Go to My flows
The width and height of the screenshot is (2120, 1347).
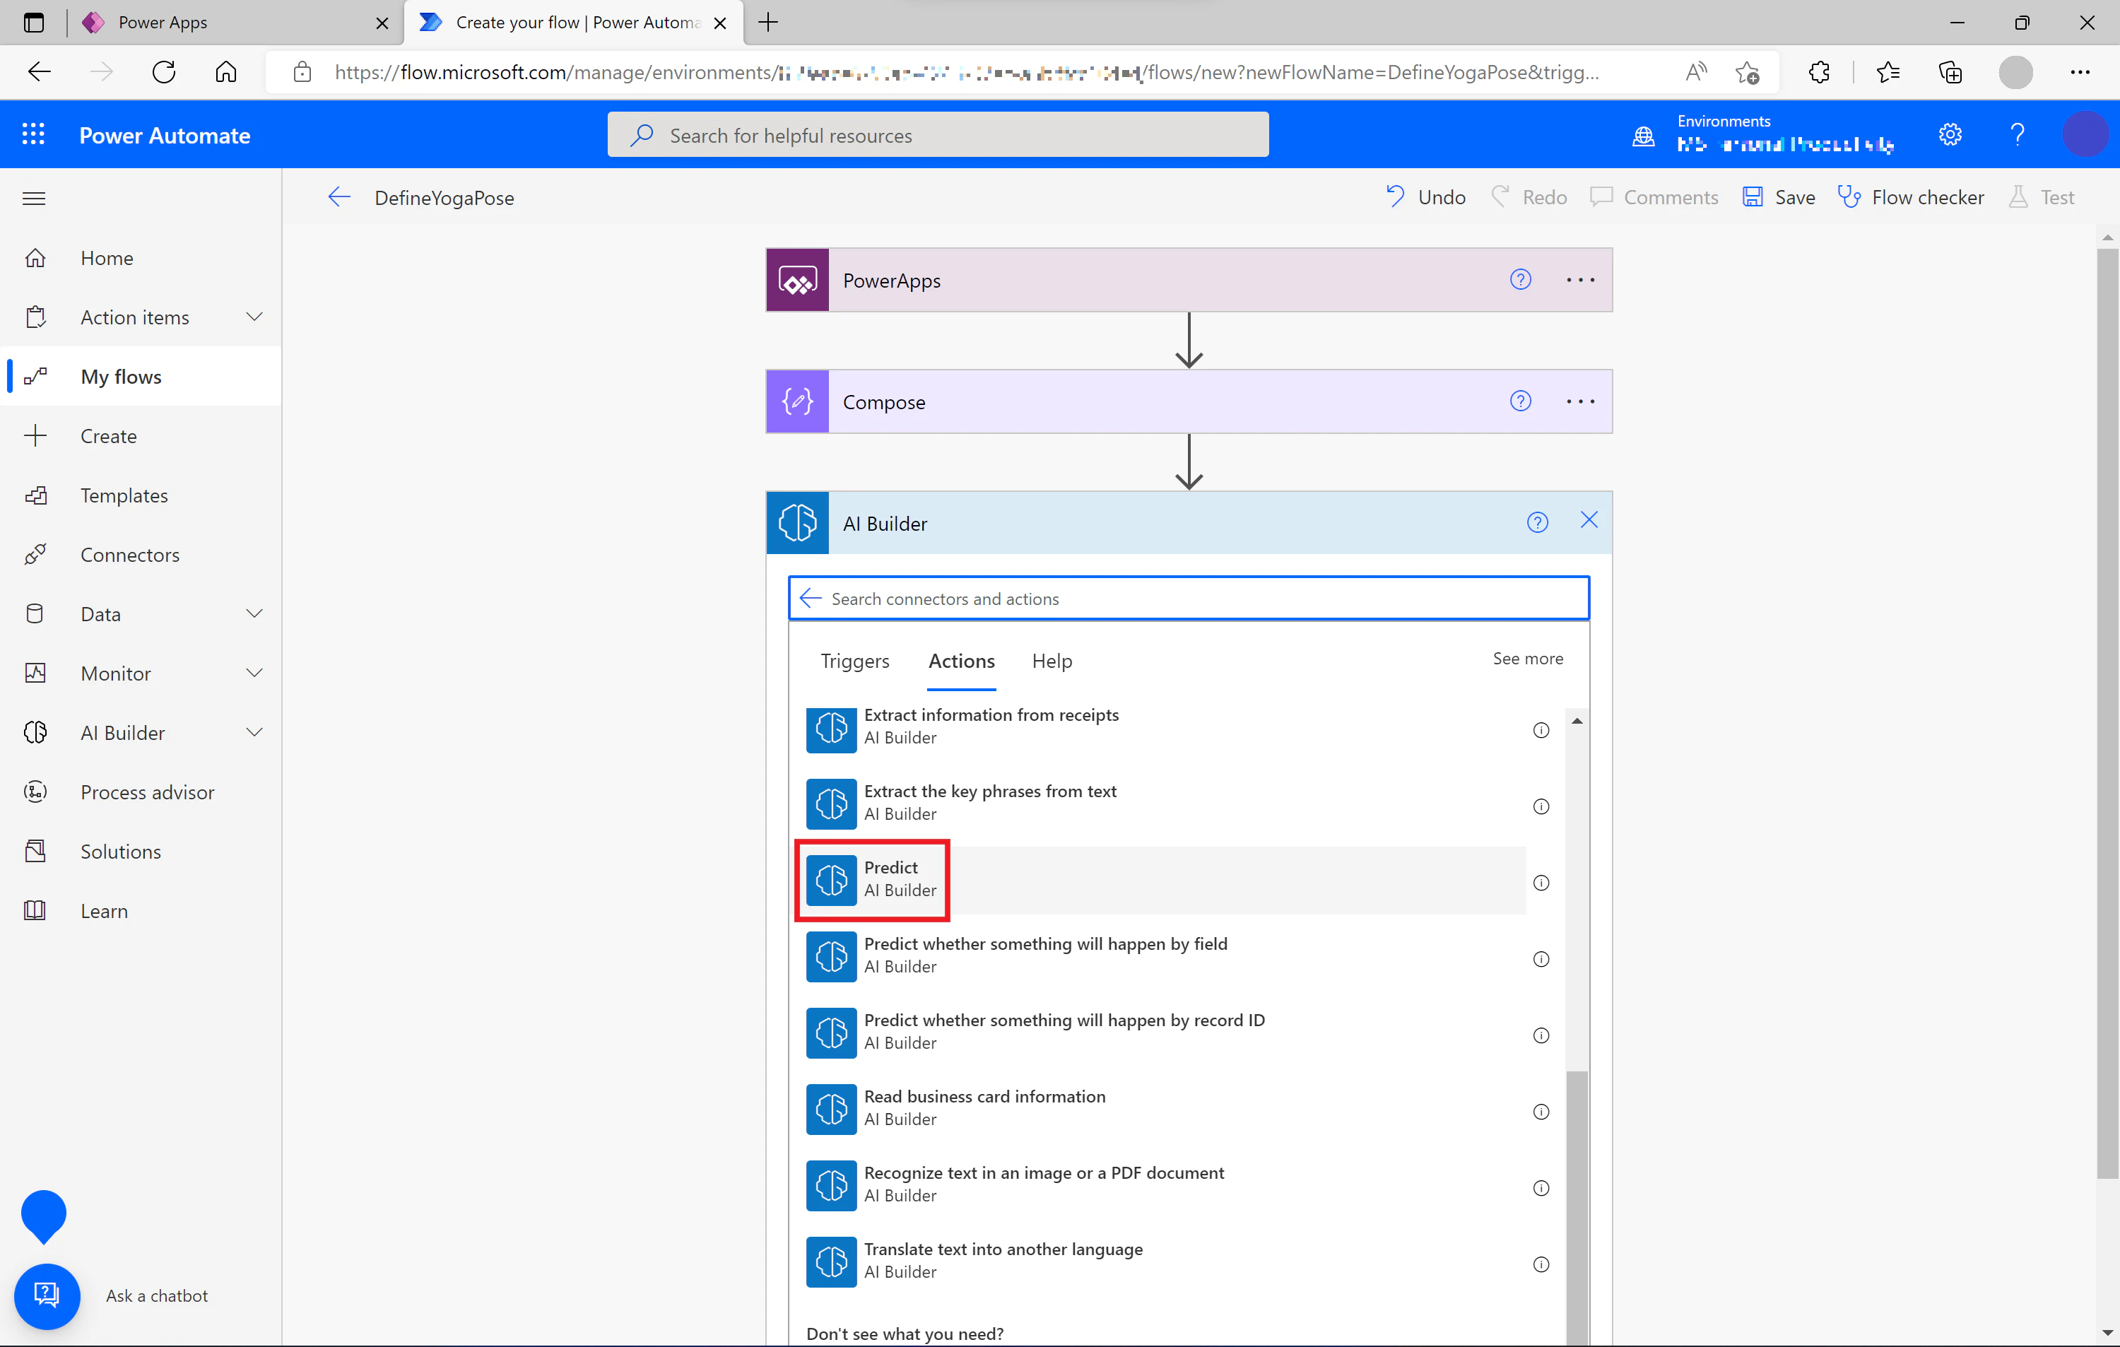141,376
